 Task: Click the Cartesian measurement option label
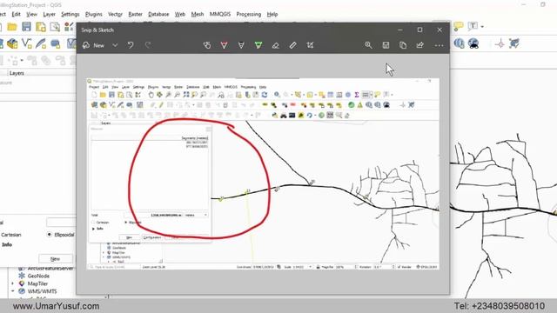pyautogui.click(x=11, y=235)
